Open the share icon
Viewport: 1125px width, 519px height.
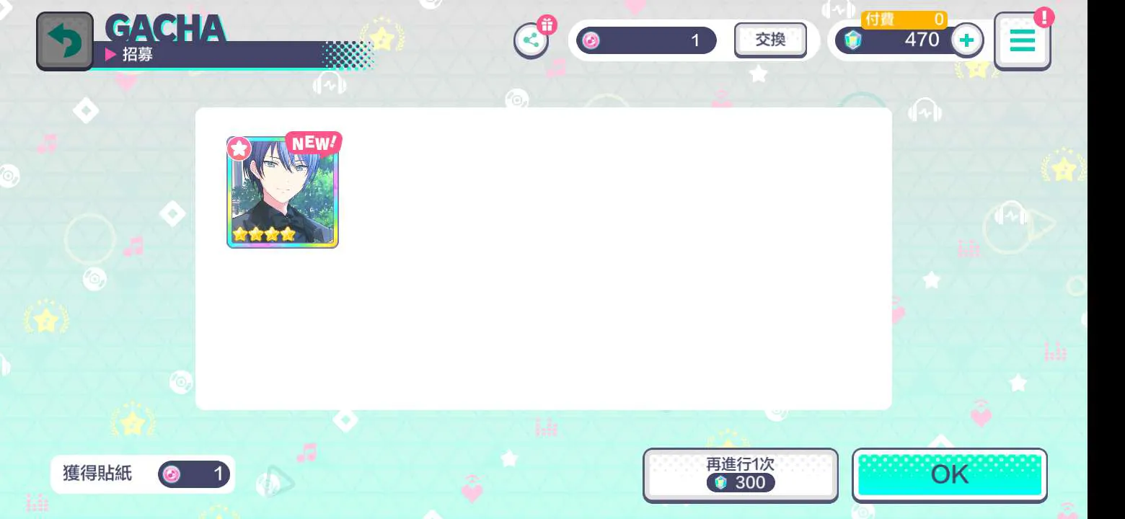531,40
